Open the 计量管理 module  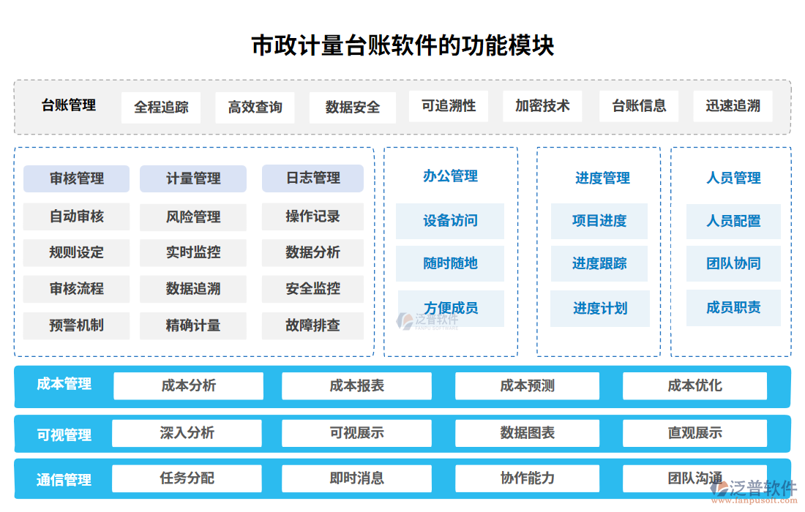point(194,178)
